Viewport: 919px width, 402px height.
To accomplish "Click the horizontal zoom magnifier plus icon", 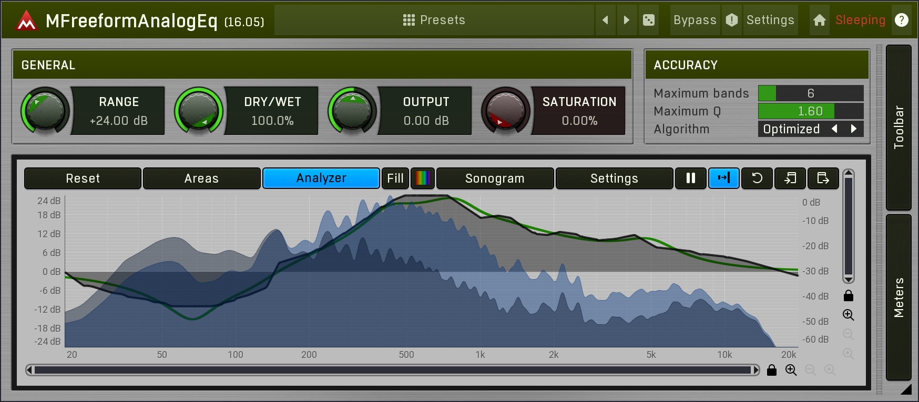I will coord(791,370).
